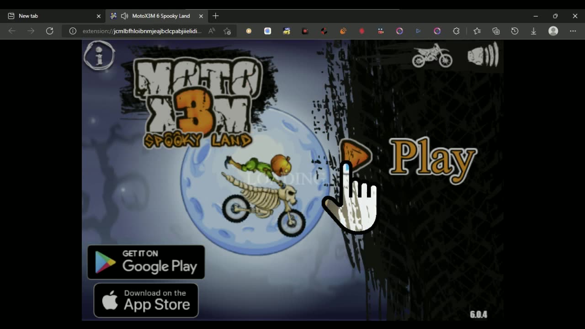Open the blue-yellow extension icon
Image resolution: width=585 pixels, height=329 pixels.
point(287,31)
